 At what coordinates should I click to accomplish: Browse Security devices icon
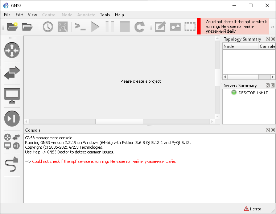click(12, 119)
